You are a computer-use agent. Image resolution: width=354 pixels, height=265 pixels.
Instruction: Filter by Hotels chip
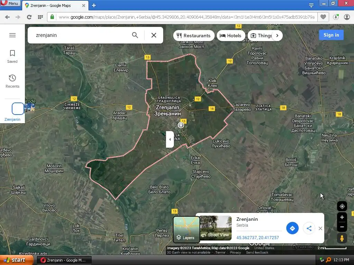pos(231,36)
